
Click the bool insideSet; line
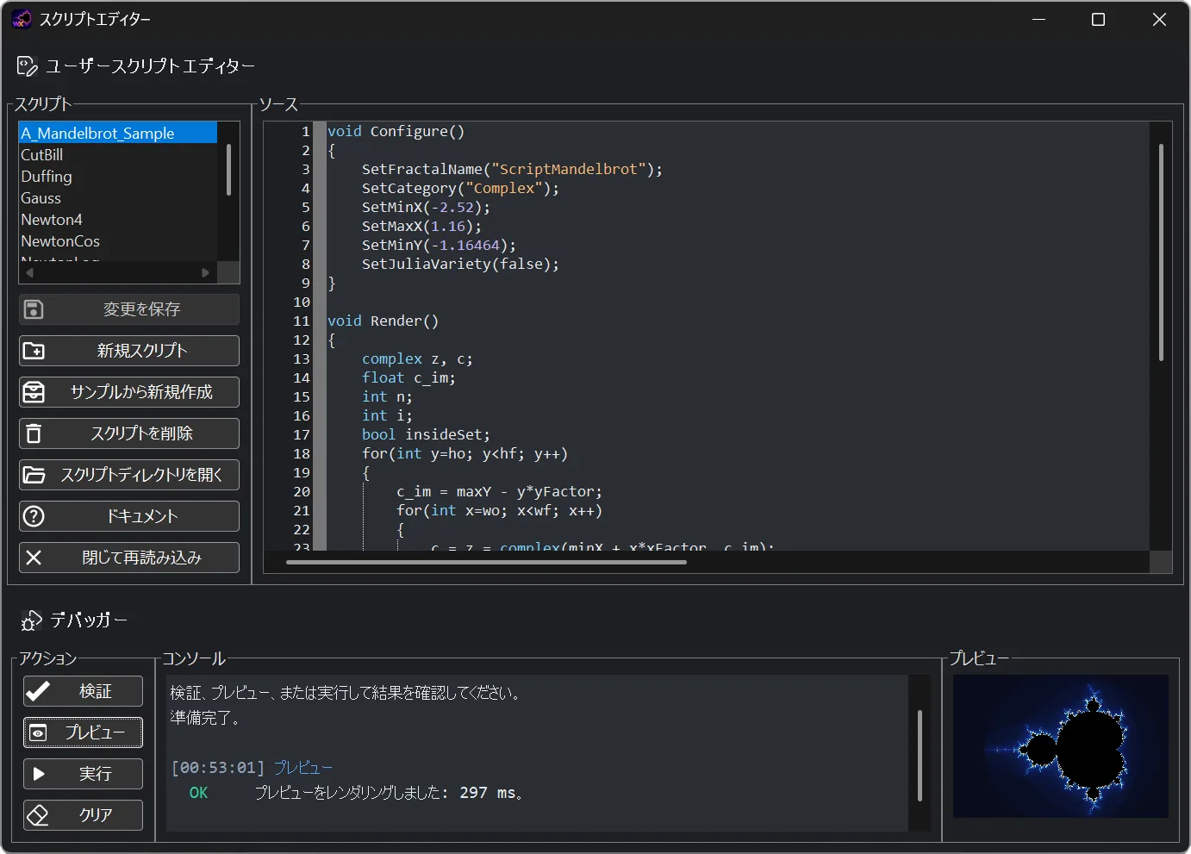point(426,434)
